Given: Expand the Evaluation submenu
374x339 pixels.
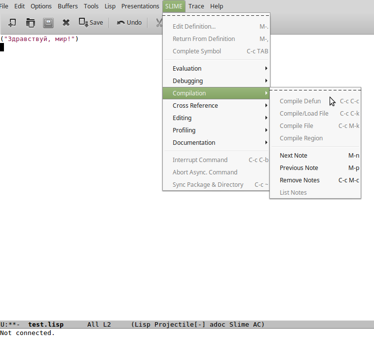Looking at the screenshot, I should pos(216,69).
